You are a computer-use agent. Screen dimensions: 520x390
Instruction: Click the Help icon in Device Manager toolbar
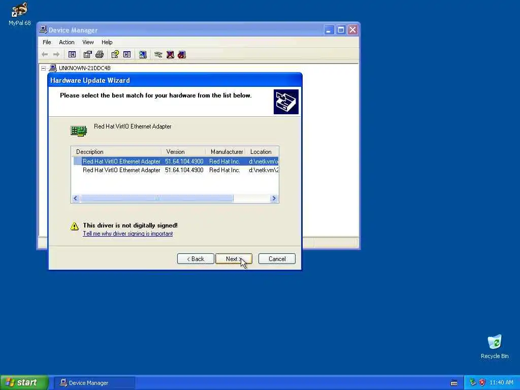(115, 55)
